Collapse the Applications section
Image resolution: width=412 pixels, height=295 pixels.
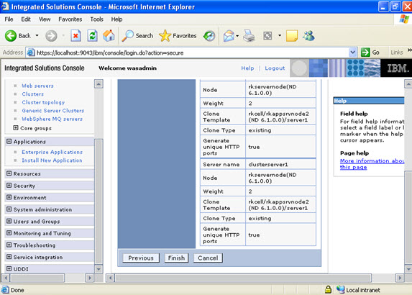[x=9, y=142]
